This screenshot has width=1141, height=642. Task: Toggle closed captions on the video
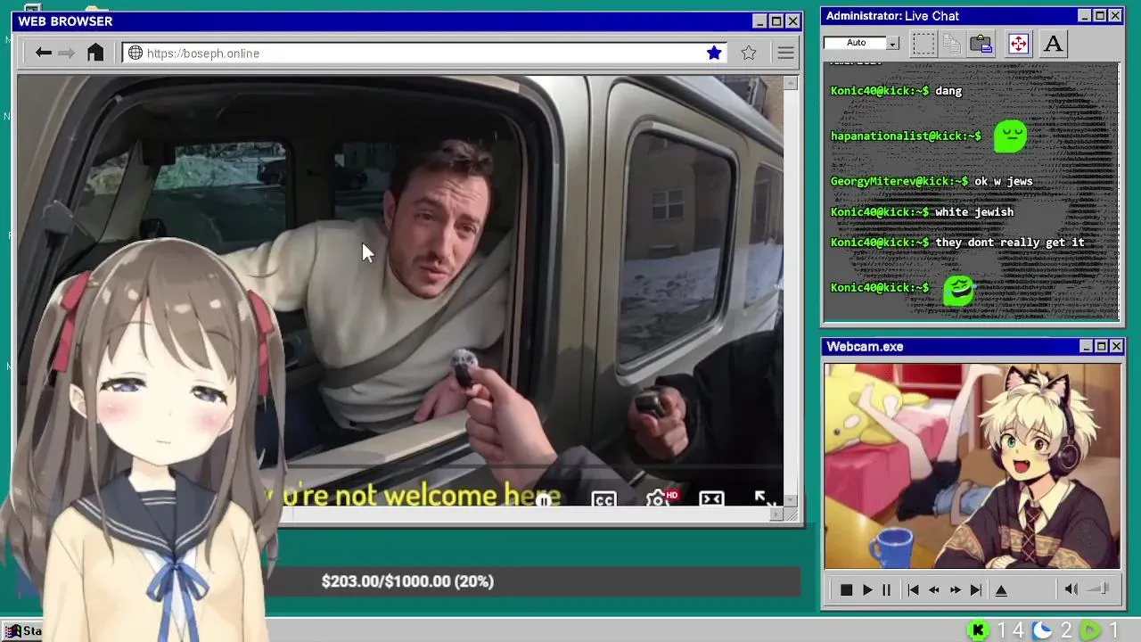[x=603, y=499]
